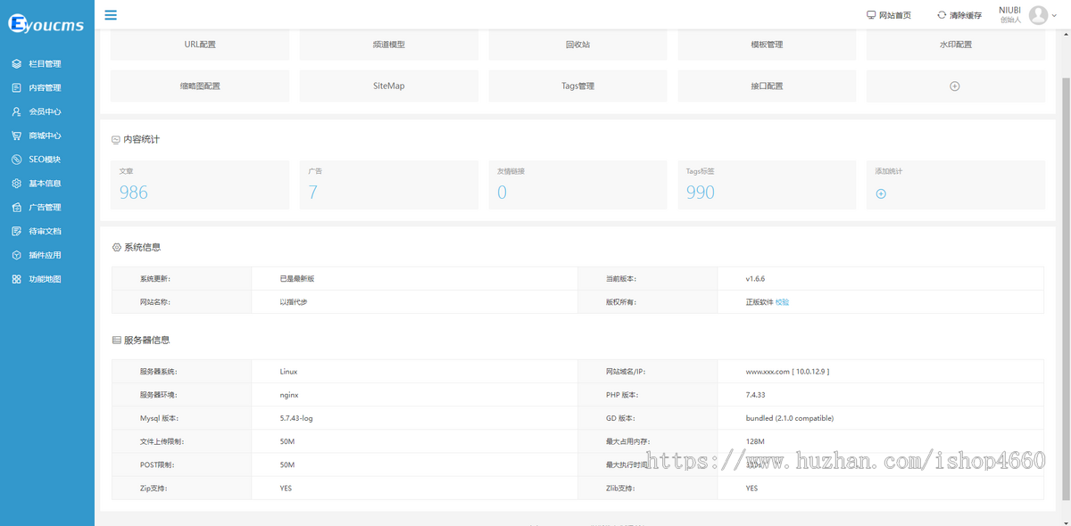1071x526 pixels.
Task: Click the PHP version 7.4.33
Action: [758, 395]
